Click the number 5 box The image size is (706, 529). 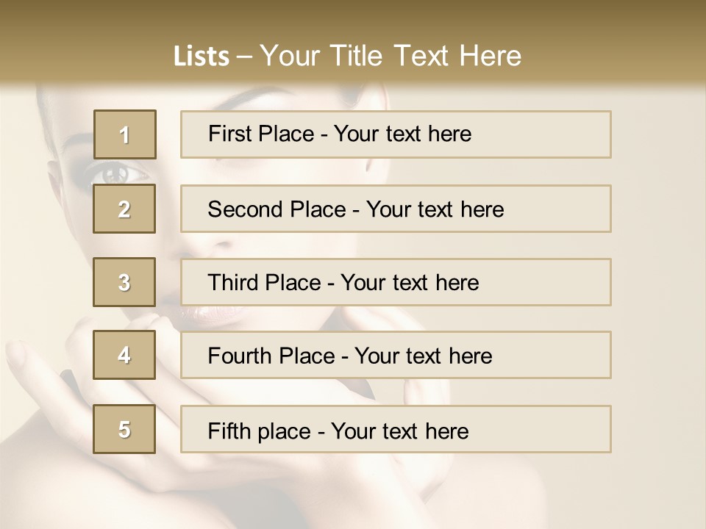124,429
